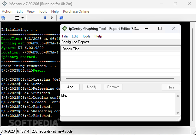Open the Tools menu in ipSentry main window
Viewport: 196px width, 135px height.
click(43, 11)
